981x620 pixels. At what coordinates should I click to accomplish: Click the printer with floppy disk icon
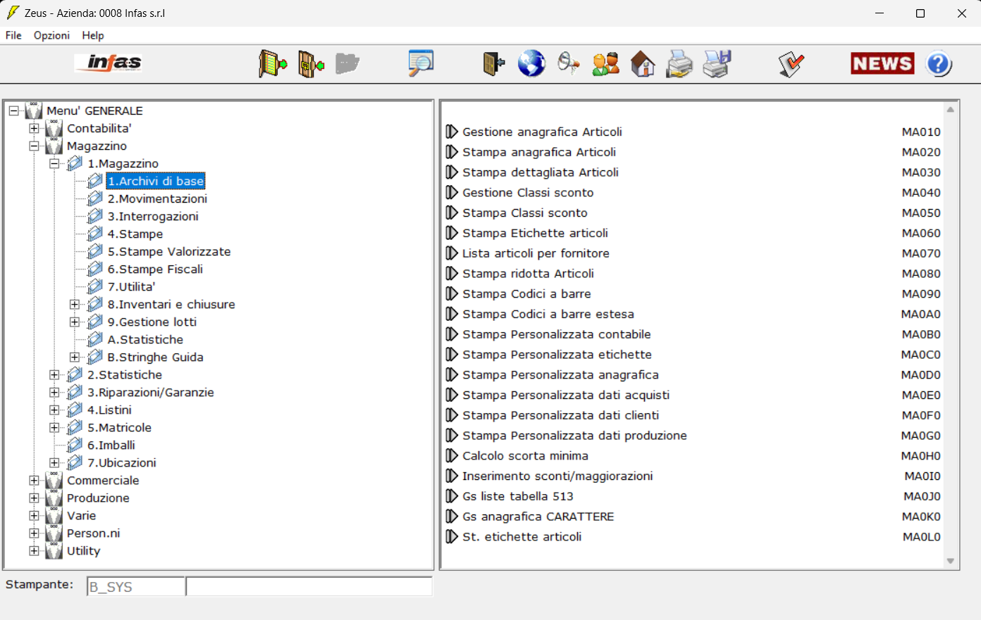pyautogui.click(x=717, y=64)
